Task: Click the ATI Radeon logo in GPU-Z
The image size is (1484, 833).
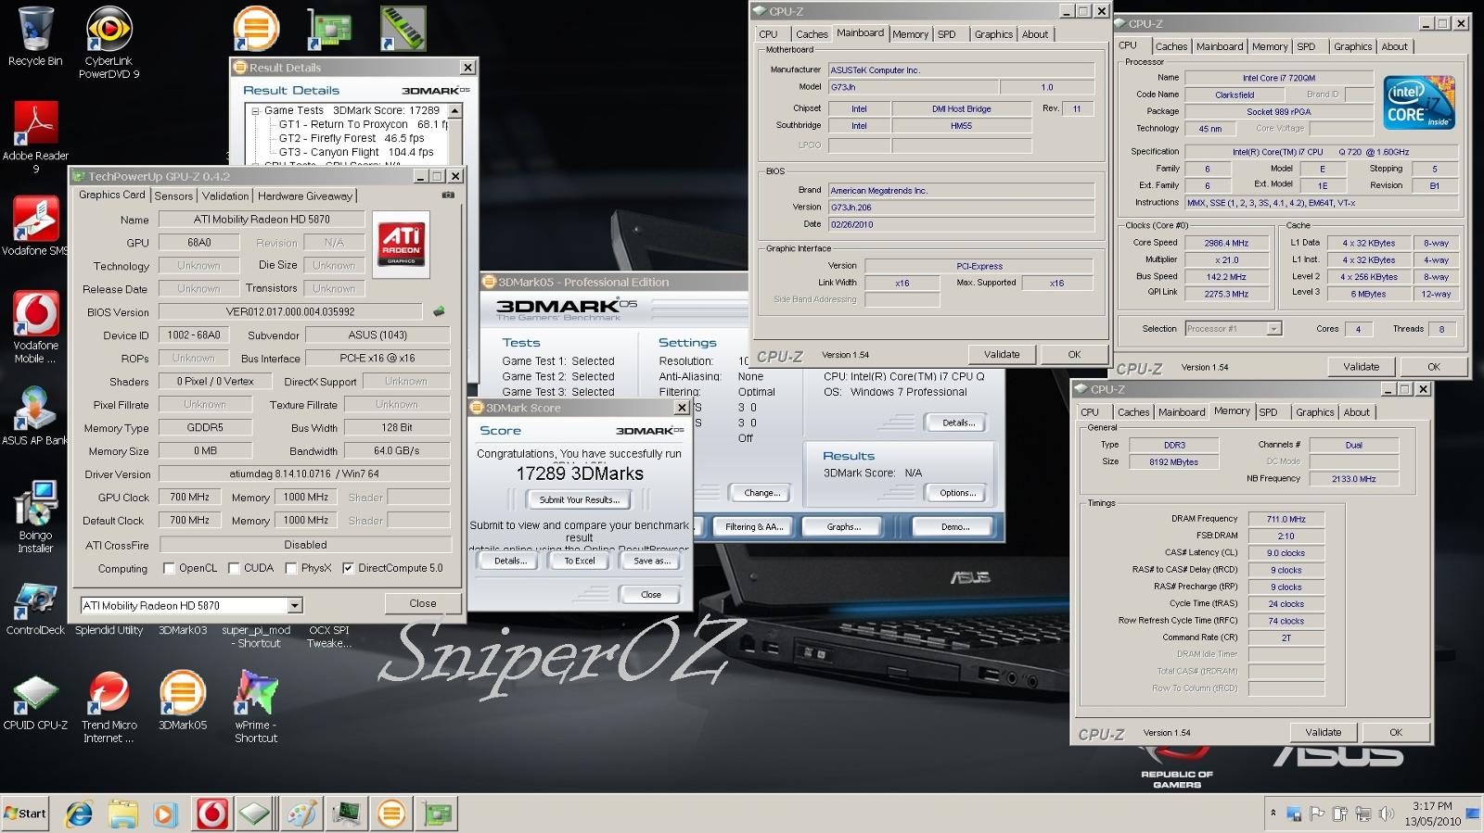Action: pos(402,244)
